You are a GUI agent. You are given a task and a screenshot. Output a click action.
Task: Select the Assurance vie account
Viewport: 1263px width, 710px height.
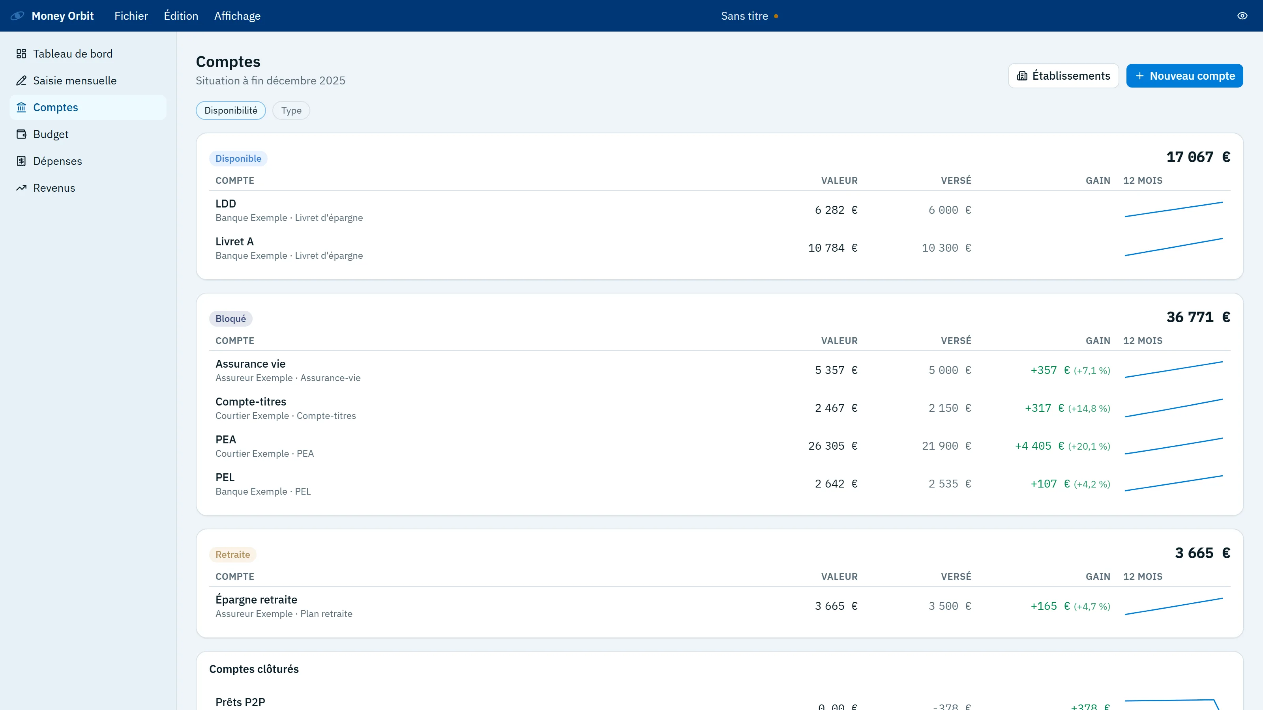719,370
